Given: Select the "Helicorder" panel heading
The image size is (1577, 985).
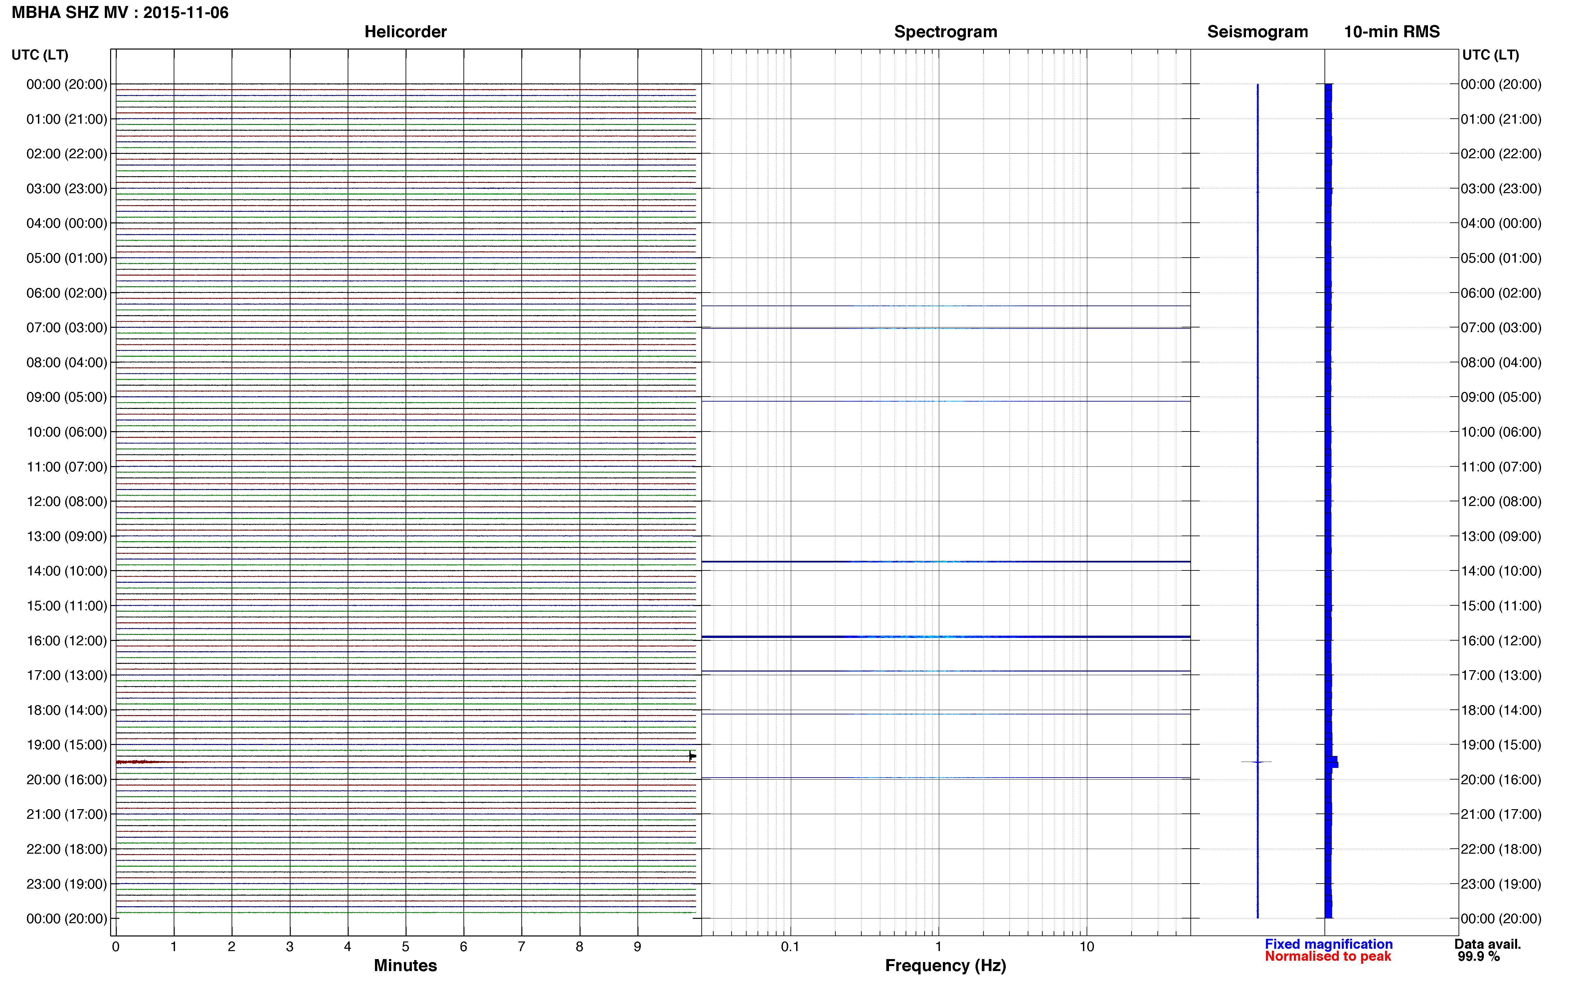Looking at the screenshot, I should click(x=406, y=32).
